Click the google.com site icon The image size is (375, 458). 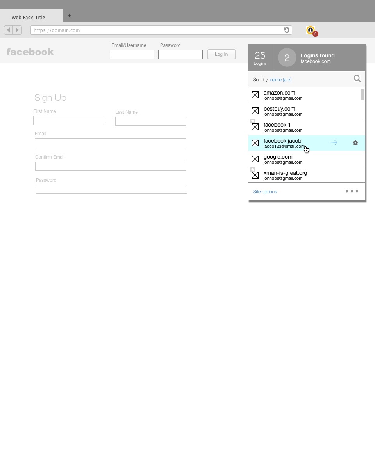click(255, 159)
